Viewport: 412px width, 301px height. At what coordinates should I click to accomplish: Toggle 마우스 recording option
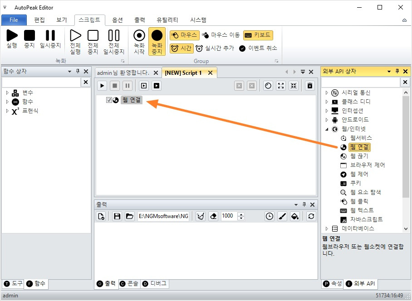point(185,35)
